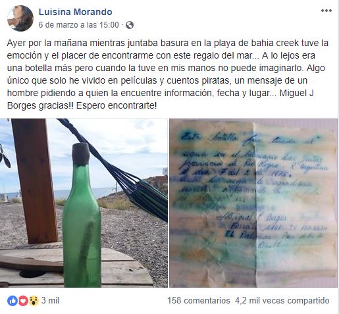Click the post text mentioning bahia creek
The image size is (339, 314).
[168, 74]
